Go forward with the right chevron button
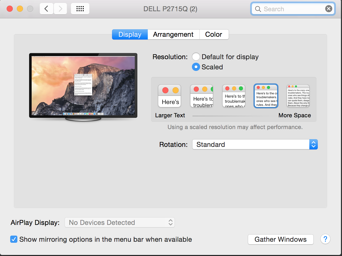The height and width of the screenshot is (256, 342). pos(60,9)
